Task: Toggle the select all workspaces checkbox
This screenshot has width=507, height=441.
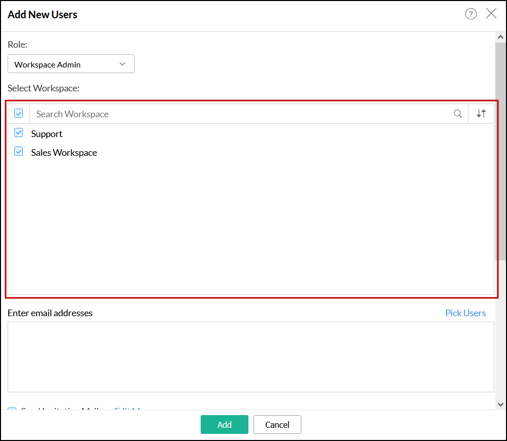Action: [x=19, y=113]
